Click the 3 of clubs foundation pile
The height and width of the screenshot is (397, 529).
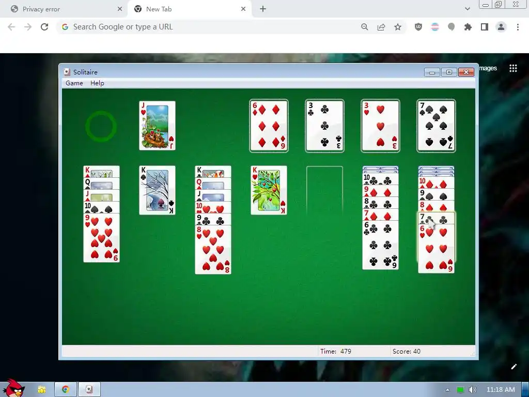coord(324,126)
